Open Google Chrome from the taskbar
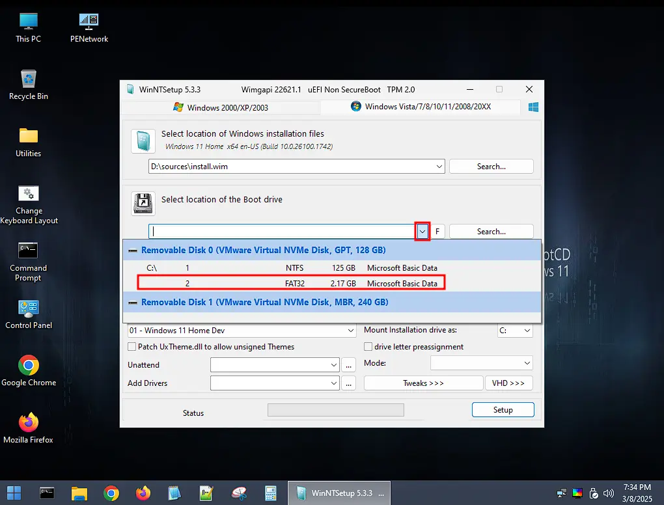The height and width of the screenshot is (505, 664). pos(111,493)
